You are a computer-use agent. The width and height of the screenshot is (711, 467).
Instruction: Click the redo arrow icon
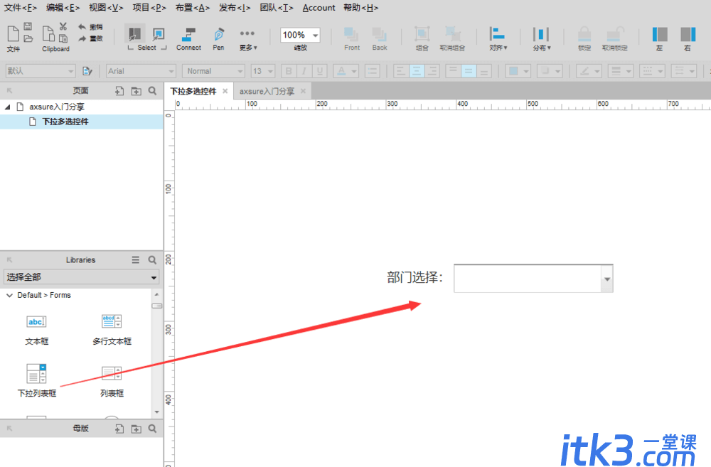click(82, 38)
